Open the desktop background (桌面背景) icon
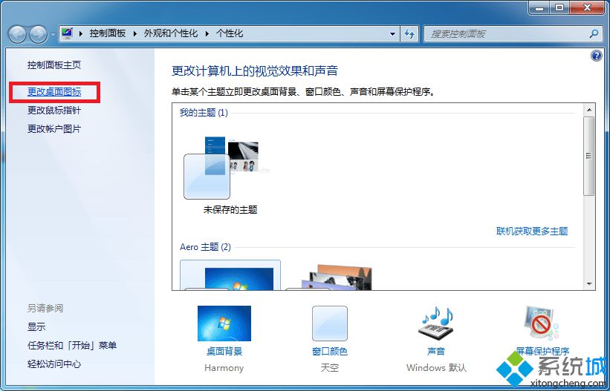The image size is (610, 391). (224, 323)
